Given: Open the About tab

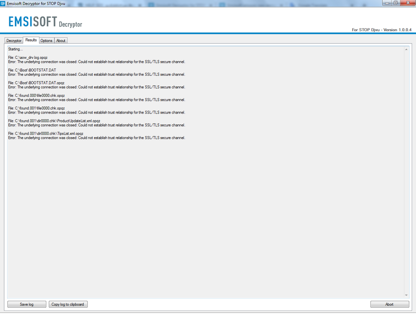Looking at the screenshot, I should tap(61, 41).
